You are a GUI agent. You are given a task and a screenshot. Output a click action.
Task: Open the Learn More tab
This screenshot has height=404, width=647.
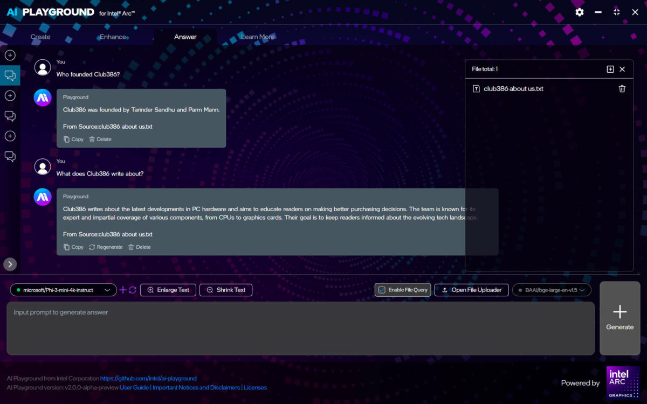pos(258,37)
